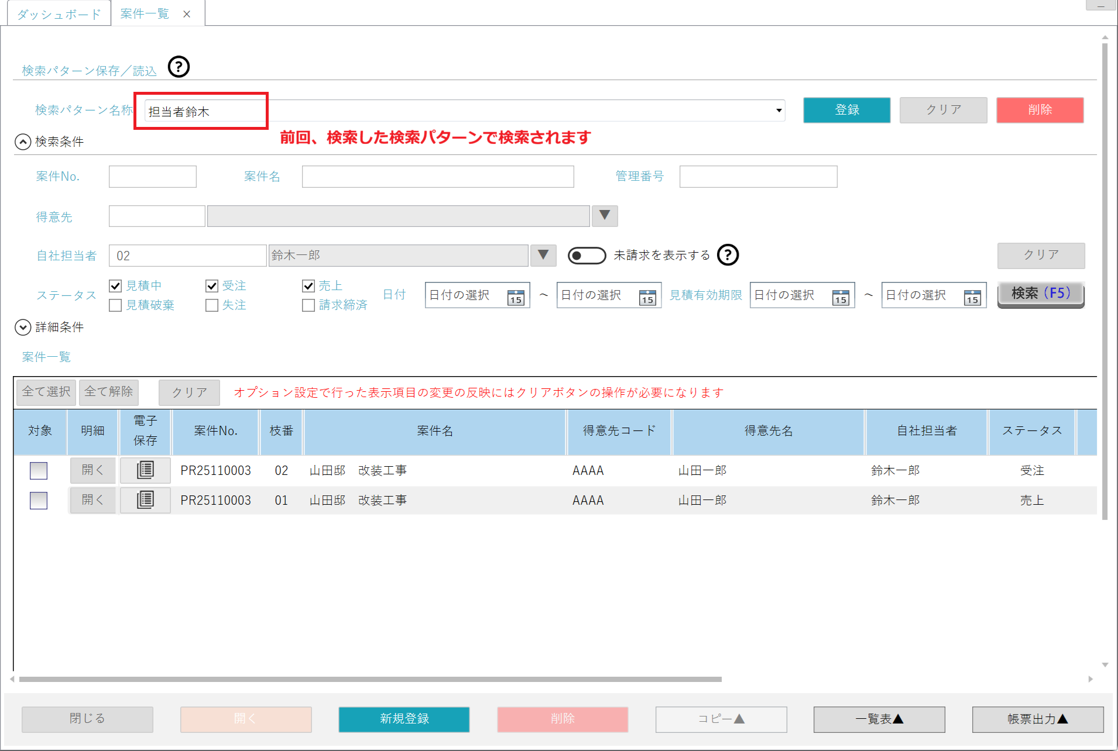Click help icon next to 未請求を表示する
The width and height of the screenshot is (1118, 751).
click(728, 255)
